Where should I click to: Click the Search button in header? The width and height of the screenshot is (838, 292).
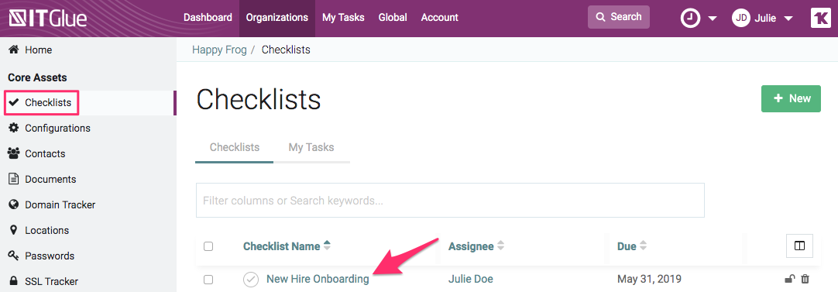tap(618, 17)
